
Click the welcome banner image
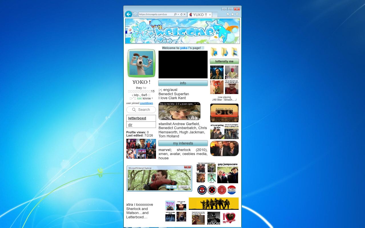point(182,31)
